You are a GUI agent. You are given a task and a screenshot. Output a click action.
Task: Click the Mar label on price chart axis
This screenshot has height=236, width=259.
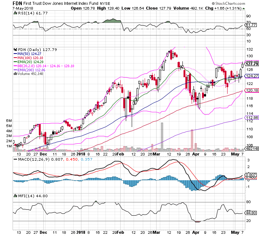(x=157, y=154)
